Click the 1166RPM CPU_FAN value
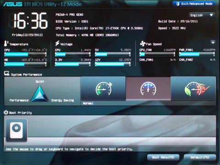The height and width of the screenshot is (165, 220). tap(170, 50)
